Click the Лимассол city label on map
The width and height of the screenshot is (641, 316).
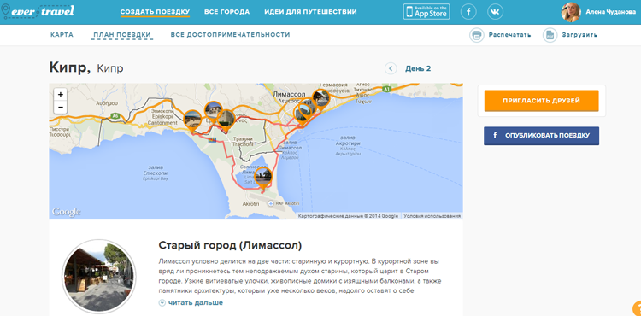(289, 94)
